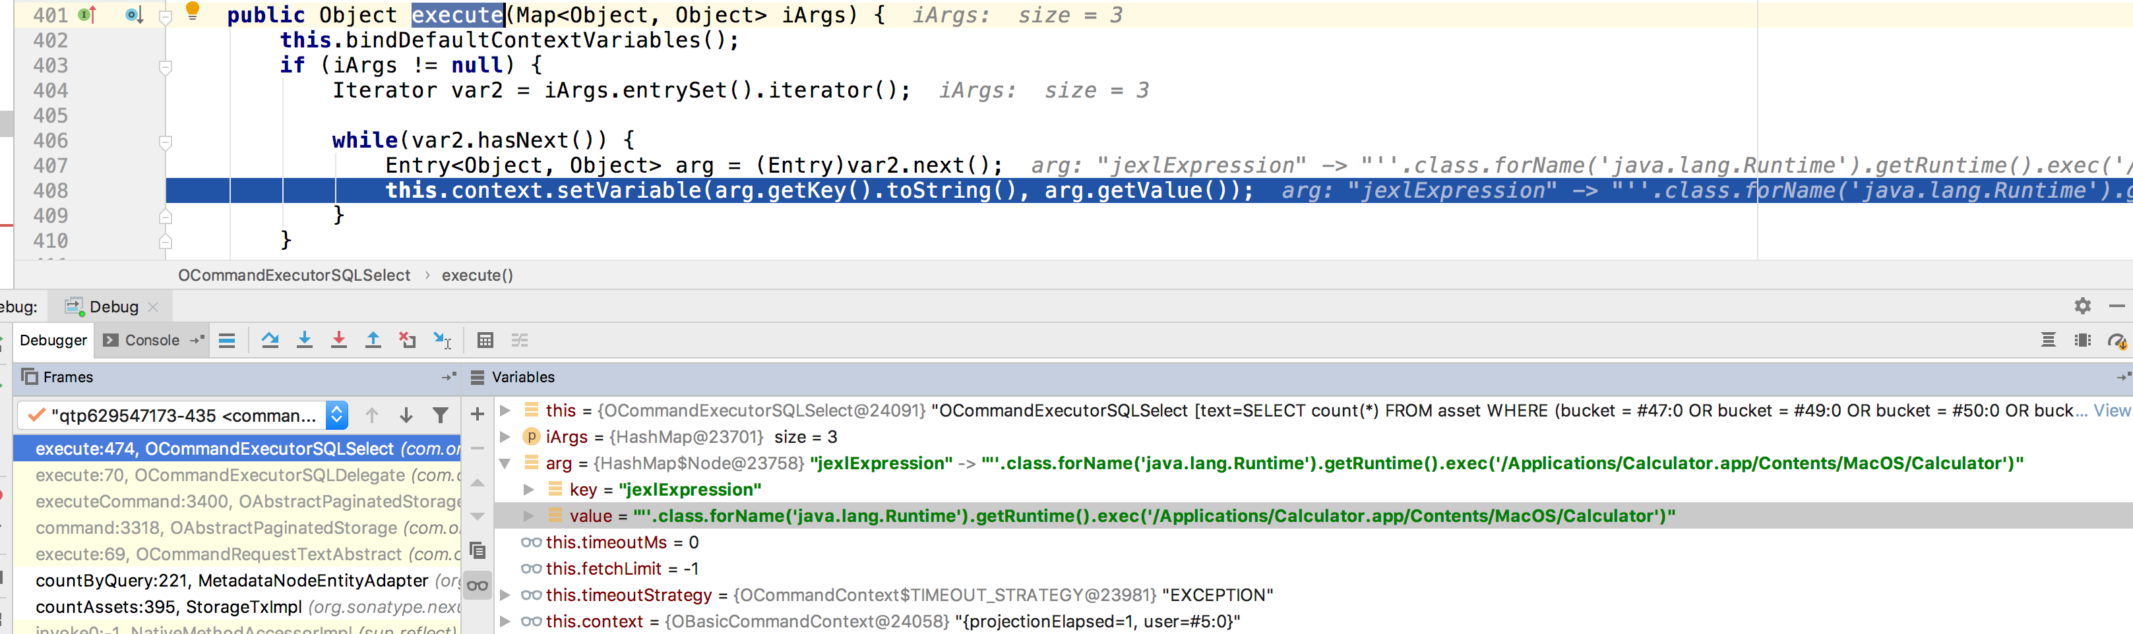The width and height of the screenshot is (2133, 634).
Task: Fold the while loop at line 406
Action: (165, 142)
